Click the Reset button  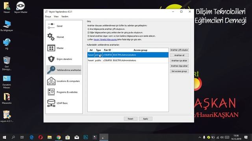click(x=130, y=119)
